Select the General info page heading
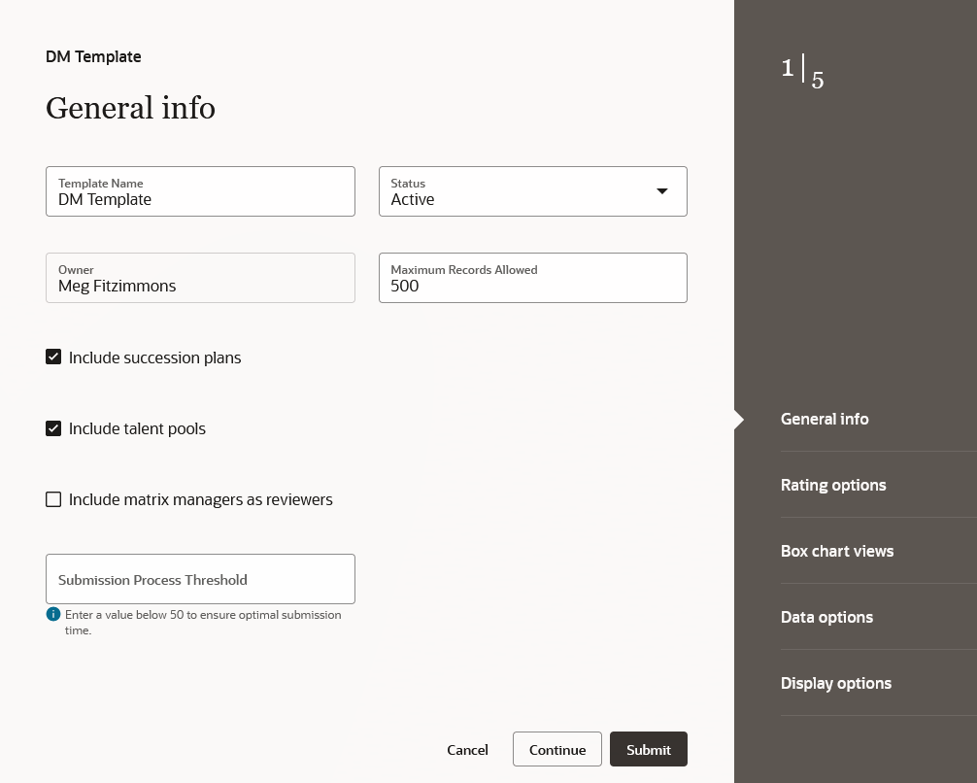Viewport: 977px width, 783px height. (131, 108)
